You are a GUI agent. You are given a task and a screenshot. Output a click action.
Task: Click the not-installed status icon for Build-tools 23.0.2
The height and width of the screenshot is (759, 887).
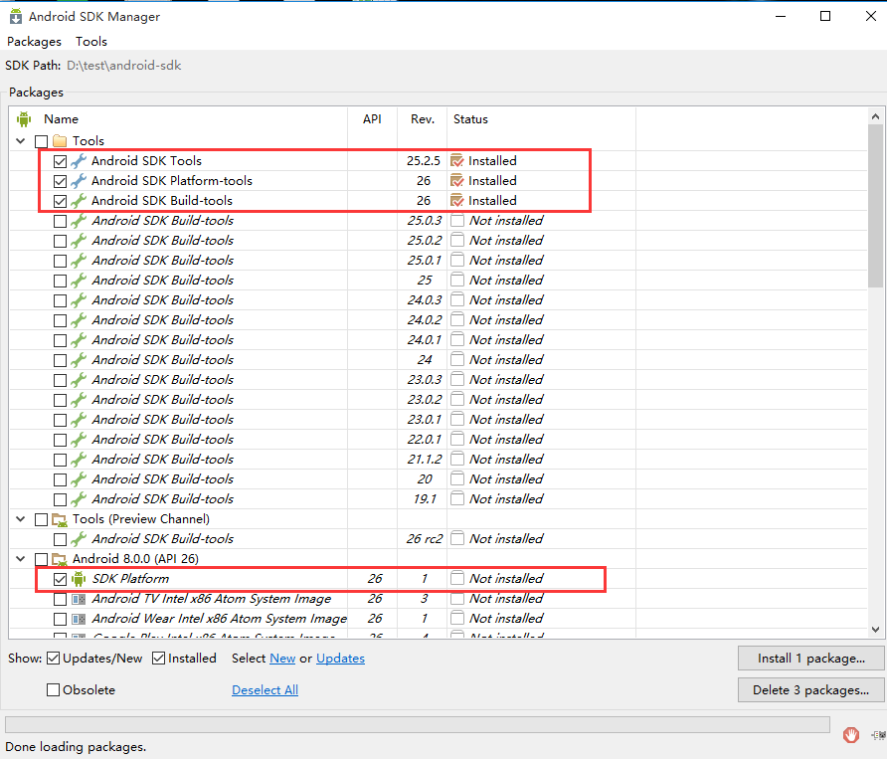pos(457,400)
